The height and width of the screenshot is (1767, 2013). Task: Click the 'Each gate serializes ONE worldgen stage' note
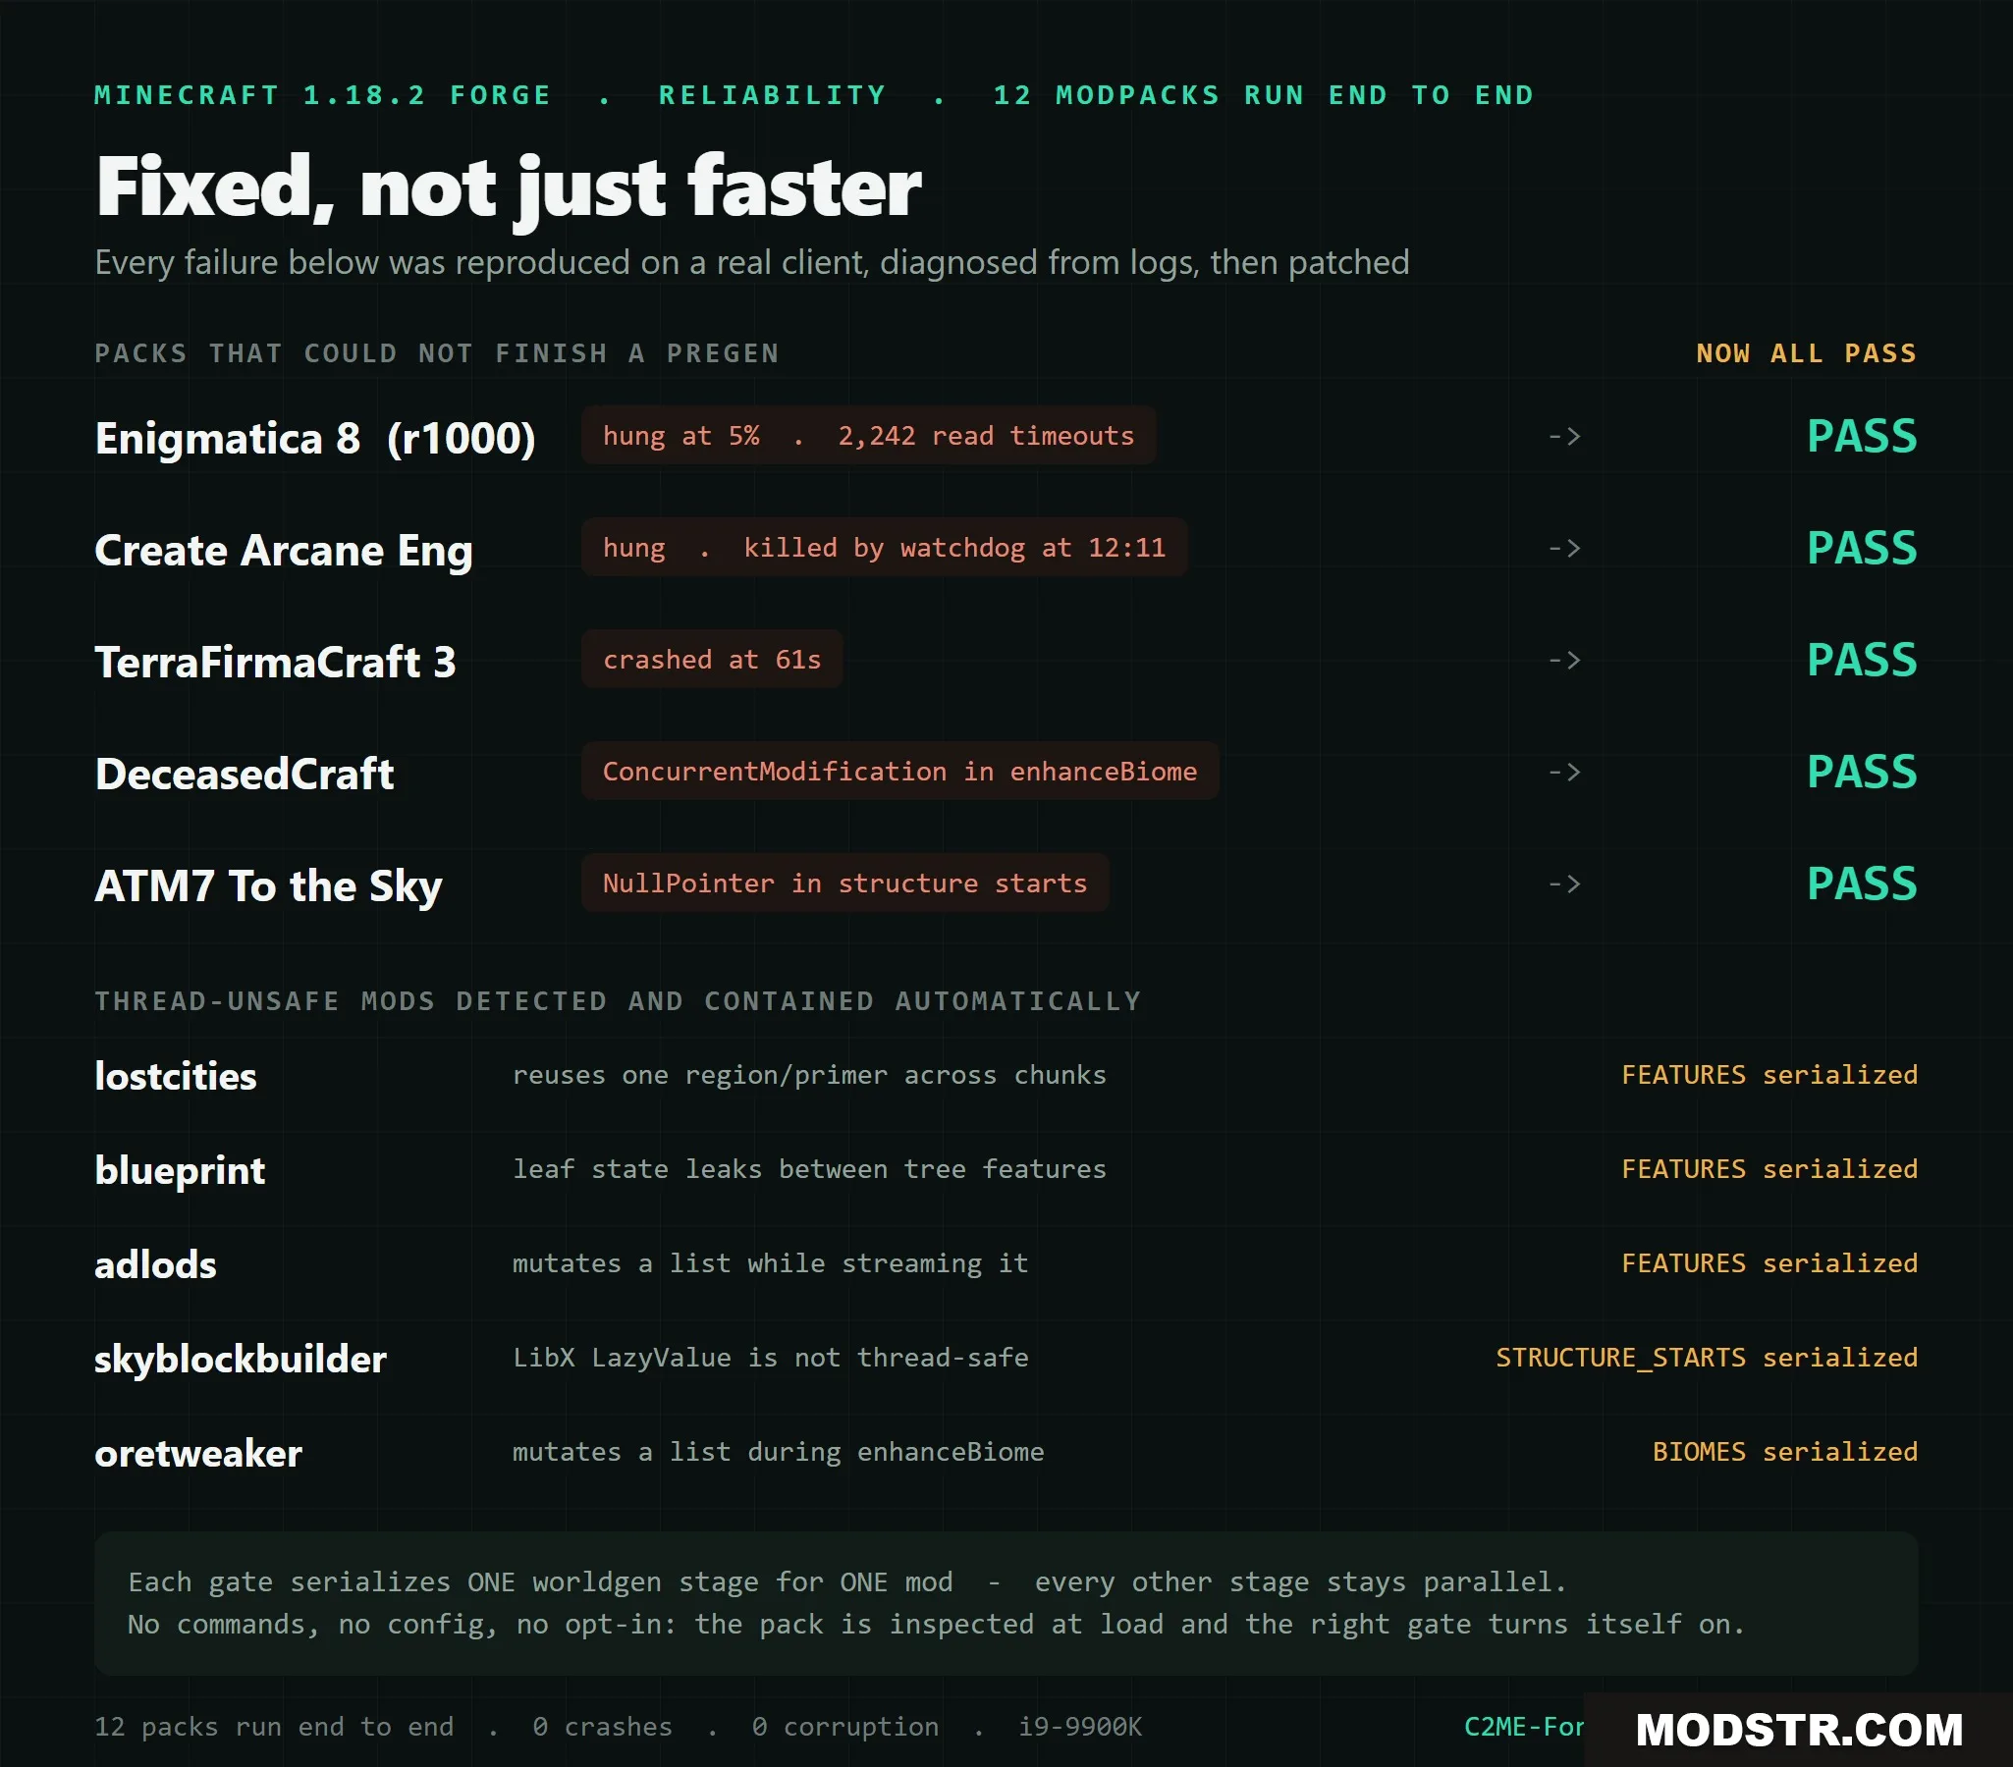pos(1006,1604)
